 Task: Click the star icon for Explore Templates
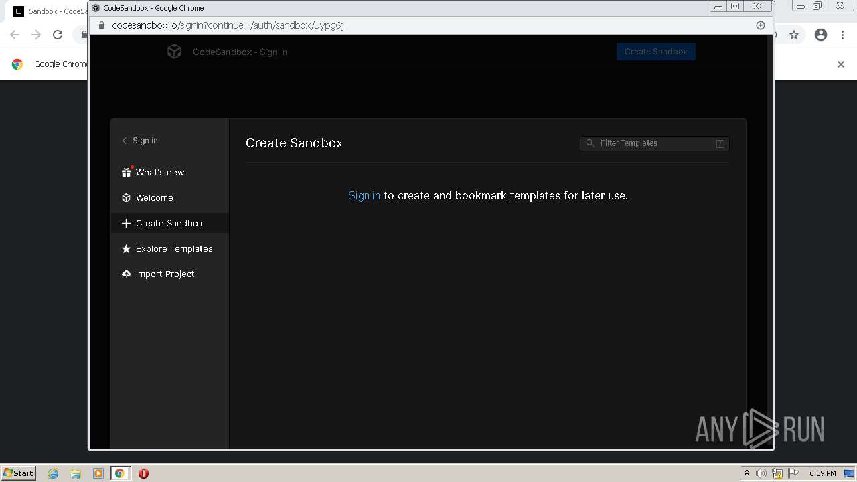(126, 248)
